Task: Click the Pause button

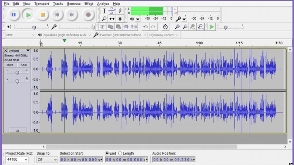Action: pos(14,15)
